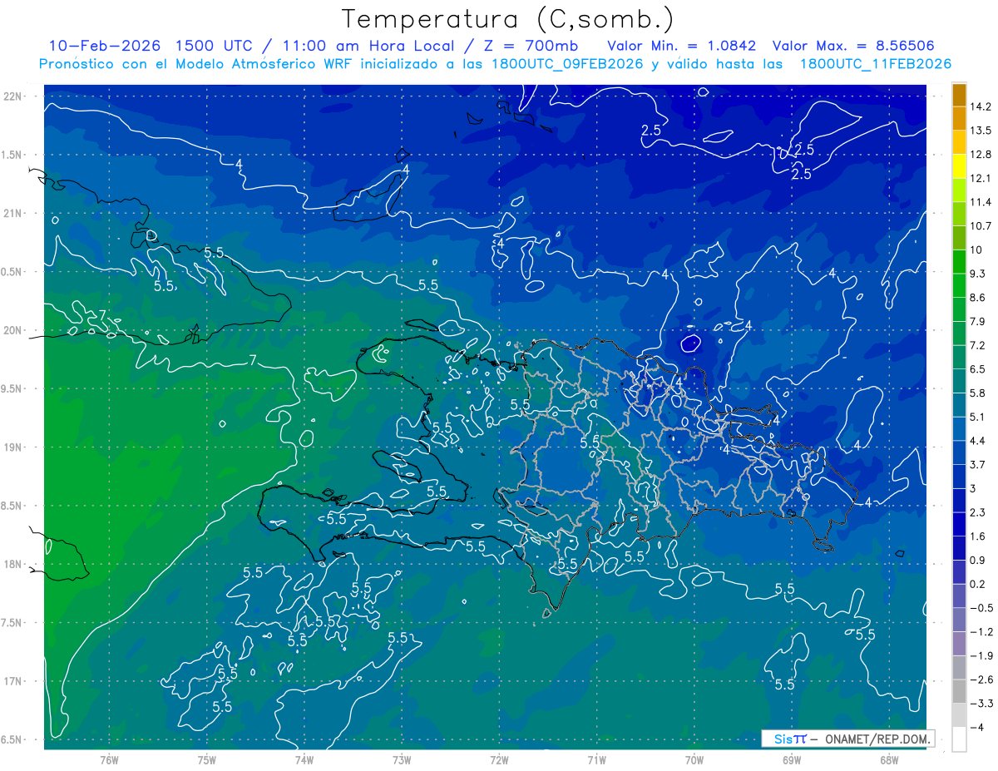
Task: Click the 13.5 colorbar legend value
Action: 981,131
